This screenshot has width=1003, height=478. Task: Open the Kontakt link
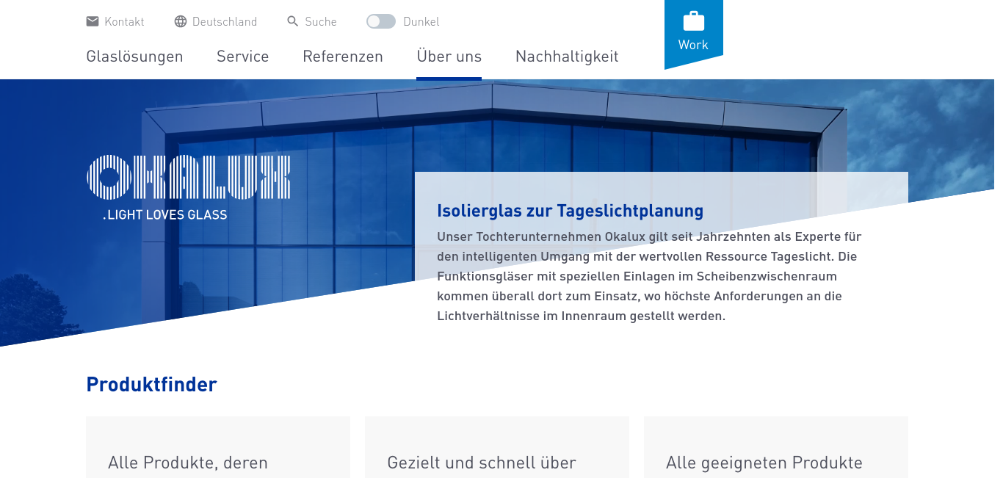tap(124, 21)
